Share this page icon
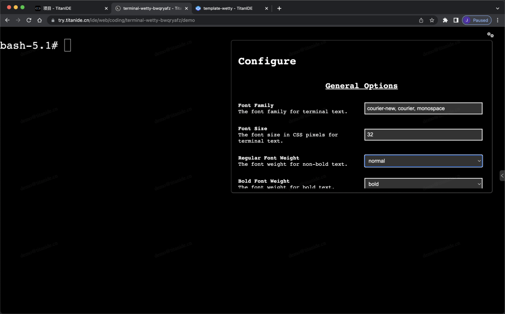The image size is (505, 314). pos(421,20)
